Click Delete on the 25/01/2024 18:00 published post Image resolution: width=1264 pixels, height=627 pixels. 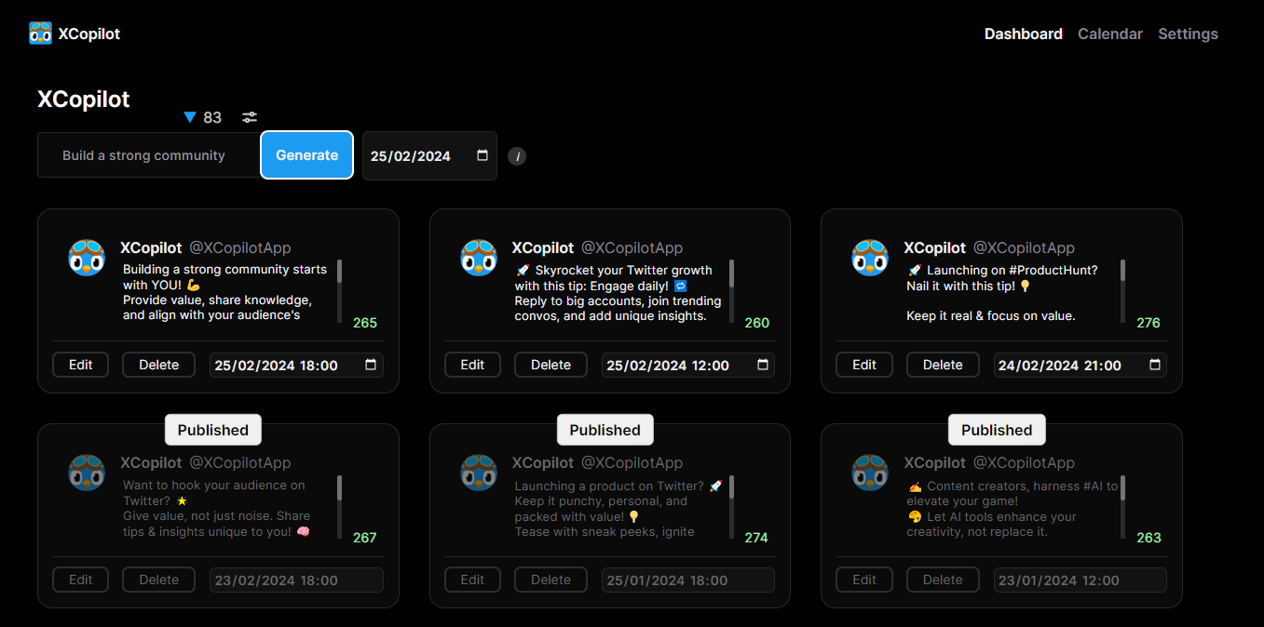pyautogui.click(x=550, y=580)
